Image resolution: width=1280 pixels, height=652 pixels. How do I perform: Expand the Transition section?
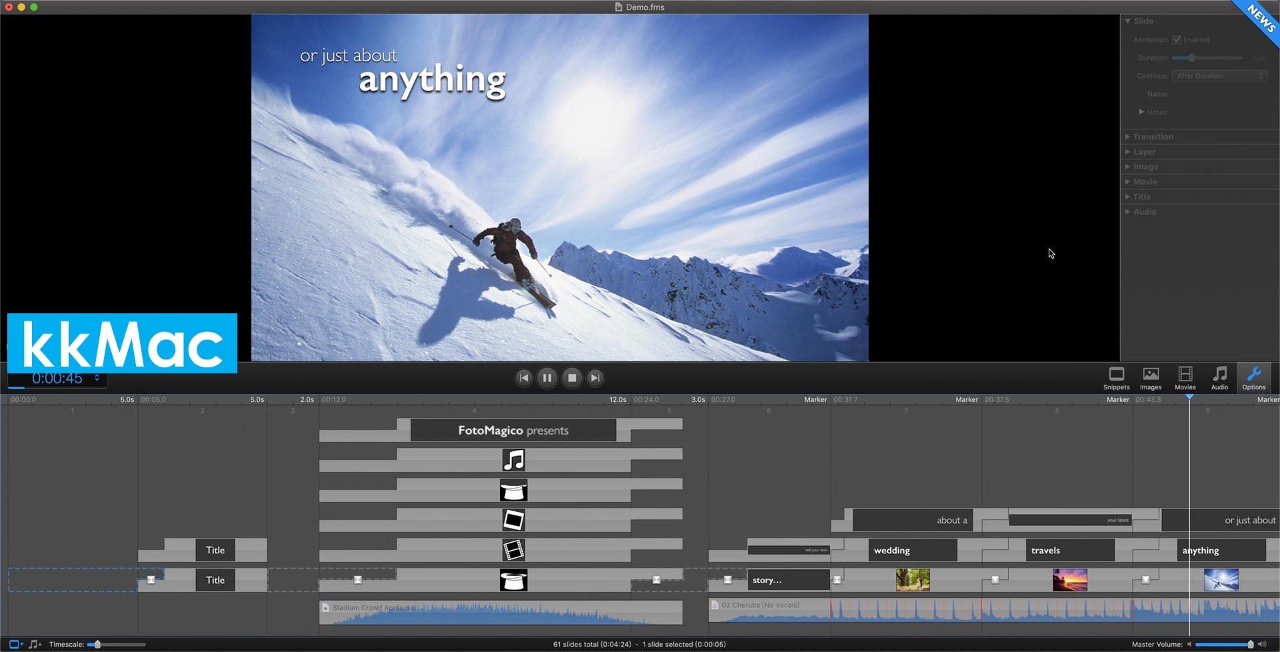coord(1128,137)
